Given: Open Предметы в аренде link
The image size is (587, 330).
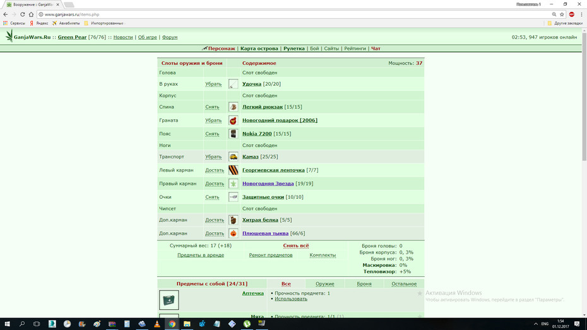Looking at the screenshot, I should [201, 255].
